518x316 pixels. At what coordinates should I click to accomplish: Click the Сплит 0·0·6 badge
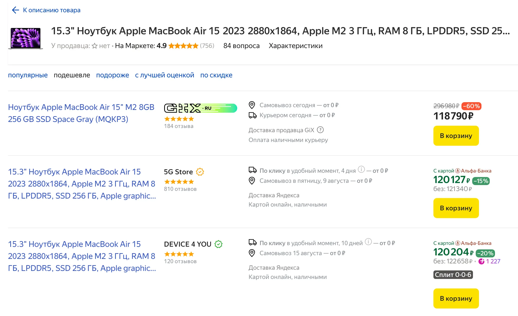[x=453, y=275]
